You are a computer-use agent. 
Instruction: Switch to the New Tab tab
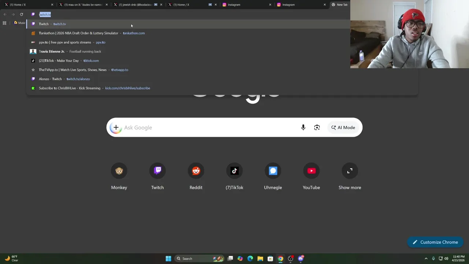tap(339, 5)
